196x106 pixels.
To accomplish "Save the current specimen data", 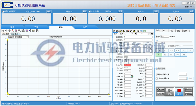I will pyautogui.click(x=124, y=31).
